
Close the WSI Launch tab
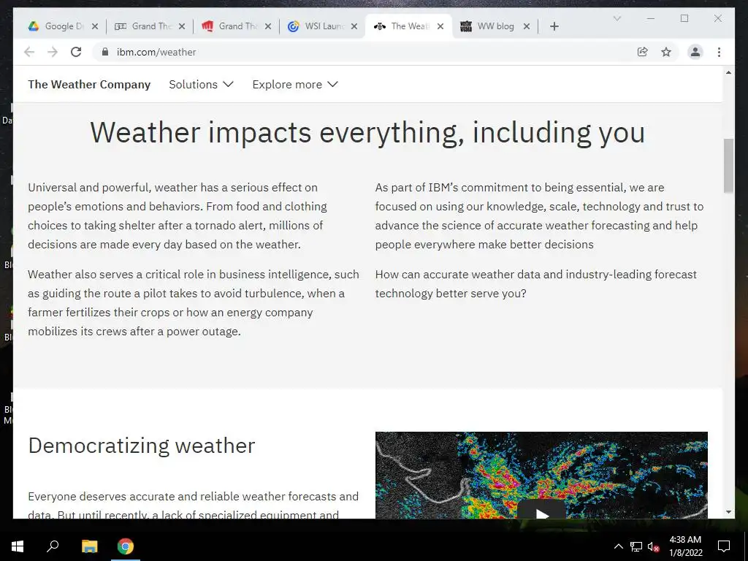pyautogui.click(x=354, y=26)
